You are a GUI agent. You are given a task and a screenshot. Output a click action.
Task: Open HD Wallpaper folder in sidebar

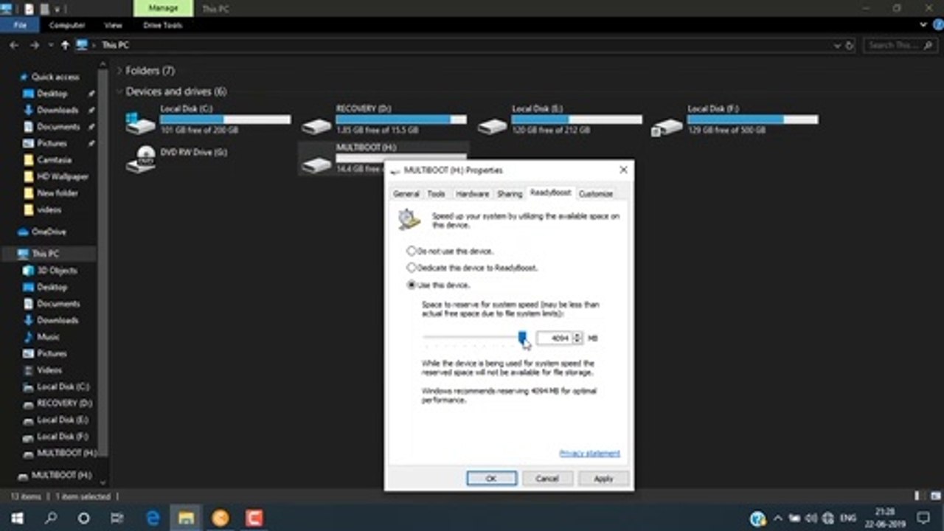coord(63,176)
